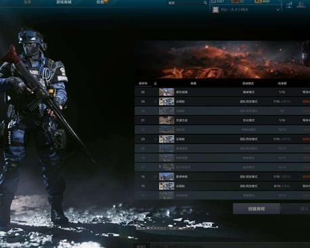Screen dimensions: 310x248
Task: Click the map thumbnail of room 16
Action: tap(167, 176)
